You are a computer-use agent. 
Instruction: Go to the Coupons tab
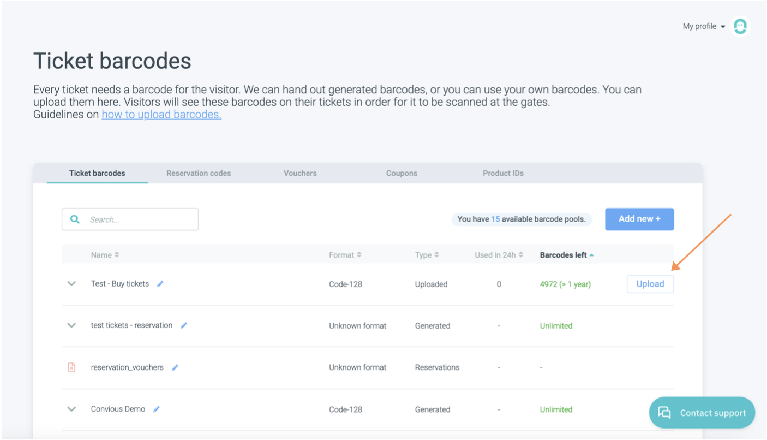[x=402, y=173]
